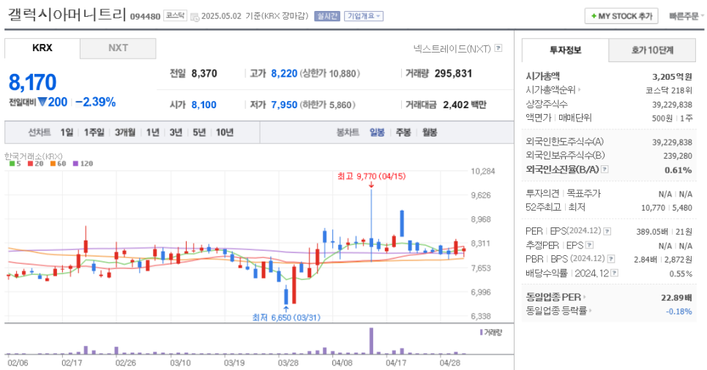Open the 호가10단계 tab
Screen dimensions: 707x370
tap(652, 50)
